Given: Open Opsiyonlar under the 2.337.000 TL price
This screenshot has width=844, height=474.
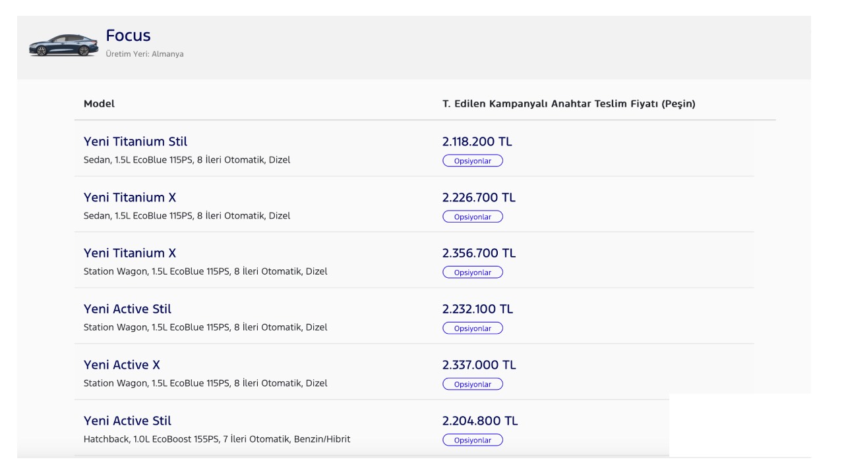Looking at the screenshot, I should (472, 384).
